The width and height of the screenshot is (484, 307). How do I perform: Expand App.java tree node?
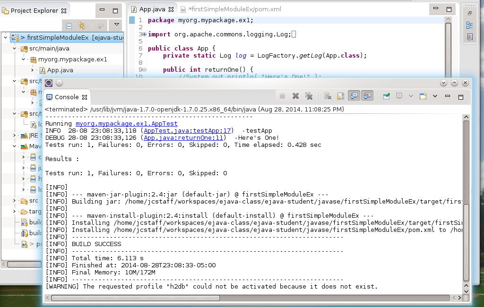[32, 70]
